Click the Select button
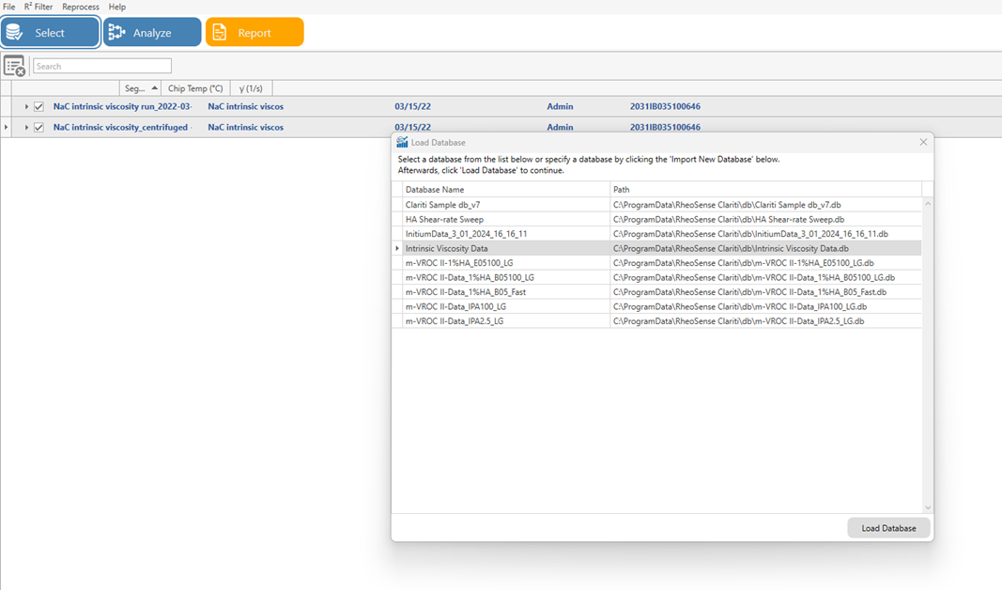 [50, 32]
